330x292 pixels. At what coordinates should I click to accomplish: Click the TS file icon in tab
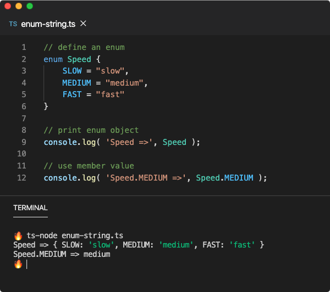coord(13,24)
